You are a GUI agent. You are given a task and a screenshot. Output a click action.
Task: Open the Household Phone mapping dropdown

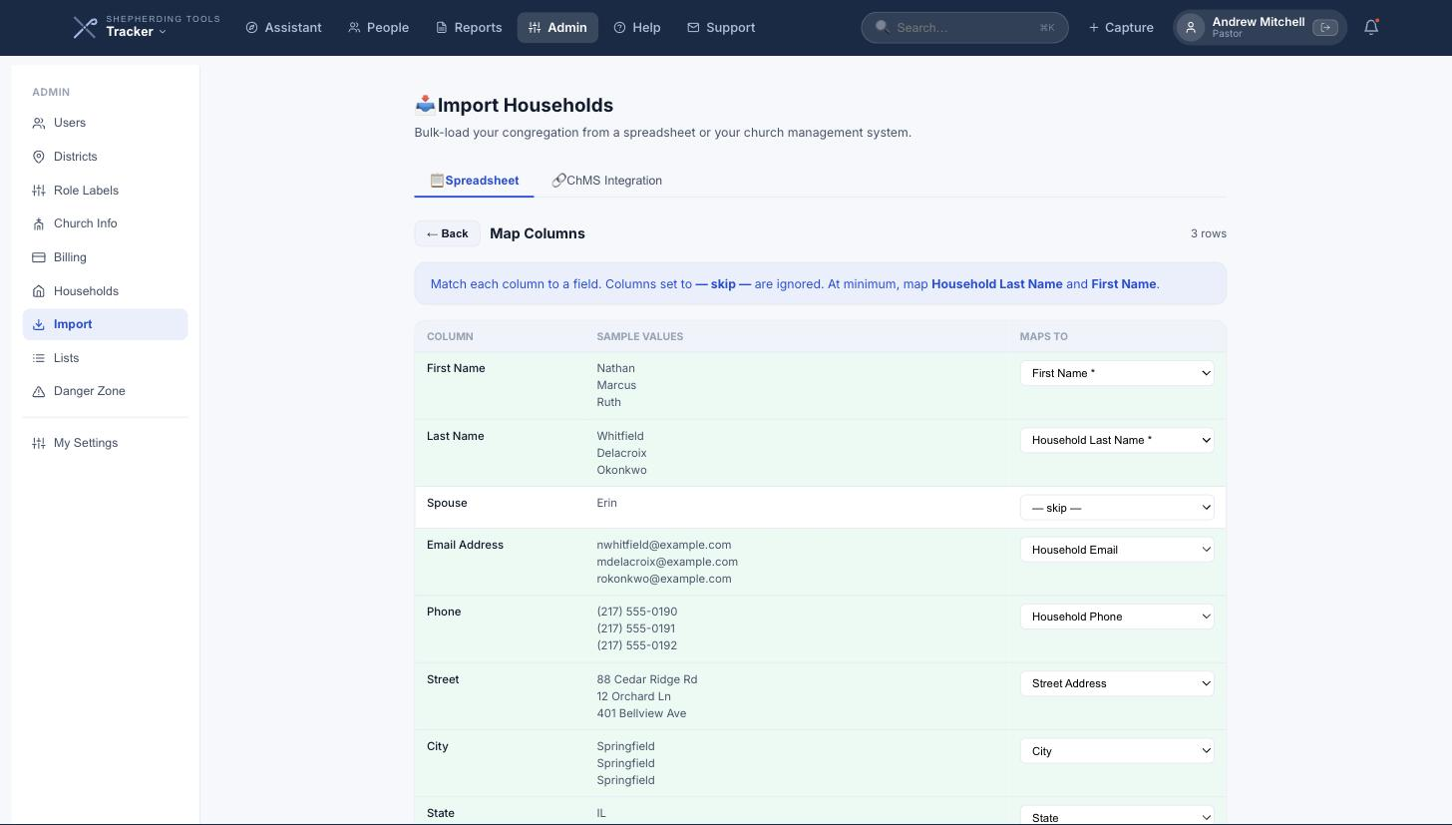1117,617
